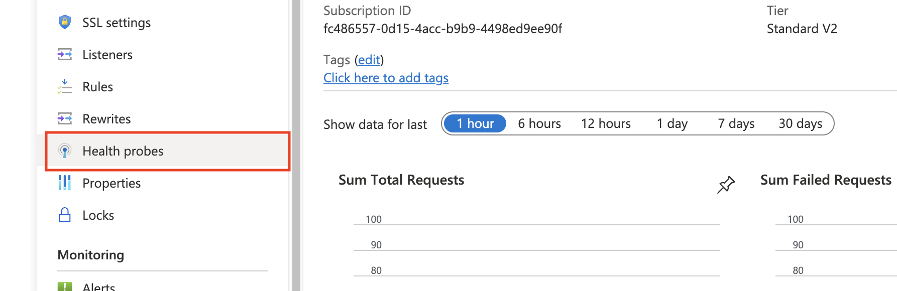This screenshot has width=897, height=291.
Task: Select the 1 day time range
Action: coord(672,124)
